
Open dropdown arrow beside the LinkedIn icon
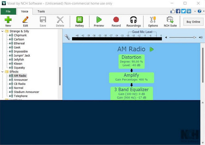point(195,11)
